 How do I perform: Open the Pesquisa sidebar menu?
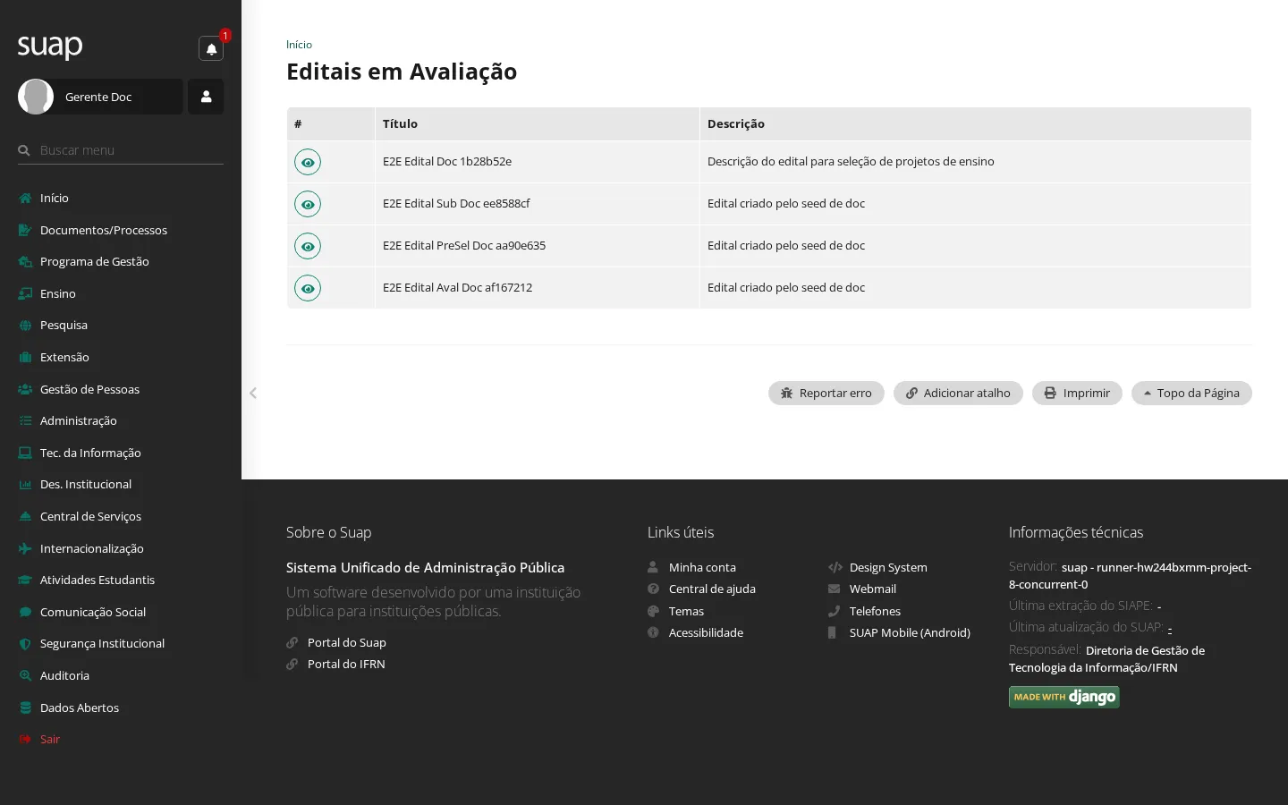(121, 325)
